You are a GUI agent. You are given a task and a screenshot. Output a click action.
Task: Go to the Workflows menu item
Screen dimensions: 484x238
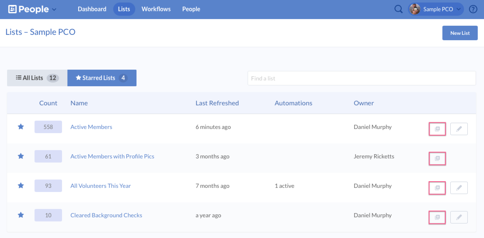156,9
